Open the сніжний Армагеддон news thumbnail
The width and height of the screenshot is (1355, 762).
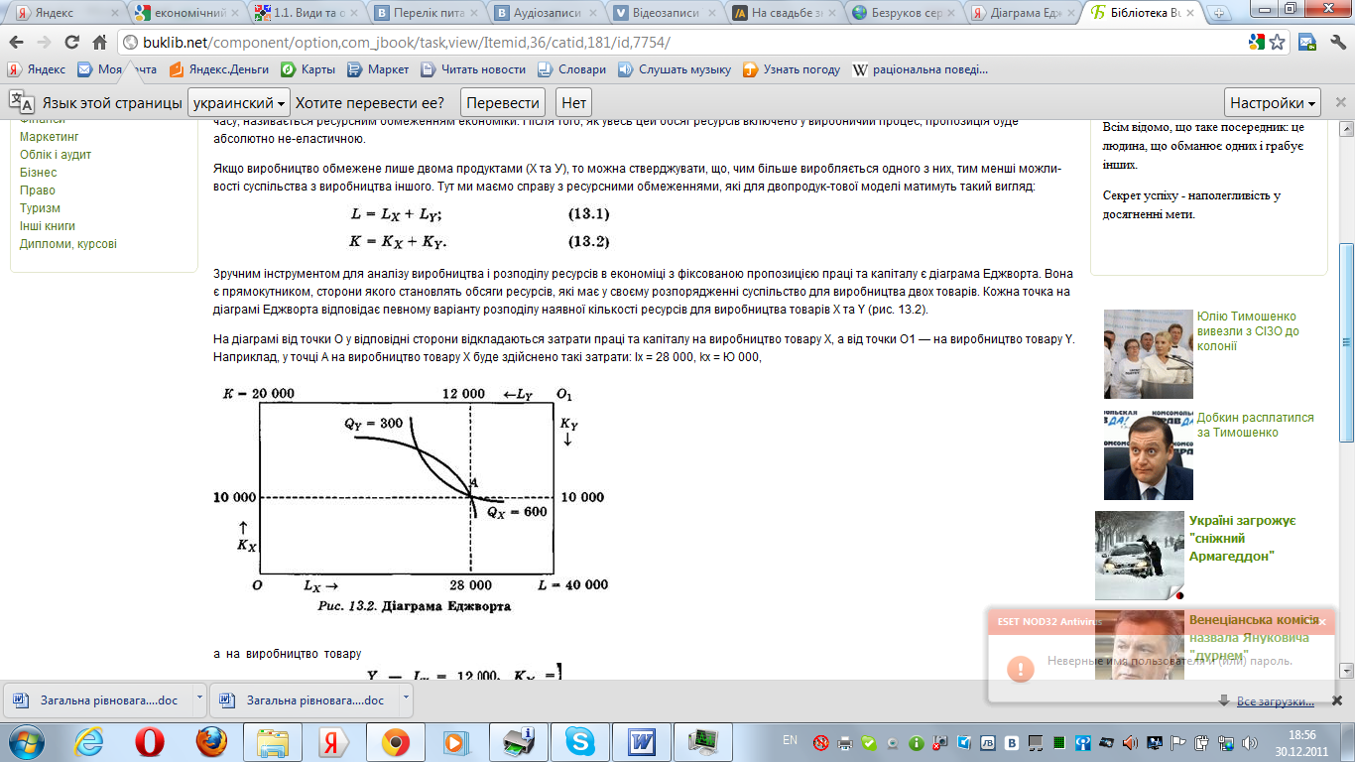(x=1140, y=556)
